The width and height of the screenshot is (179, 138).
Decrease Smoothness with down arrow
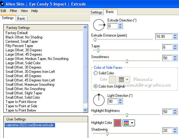[175, 59]
